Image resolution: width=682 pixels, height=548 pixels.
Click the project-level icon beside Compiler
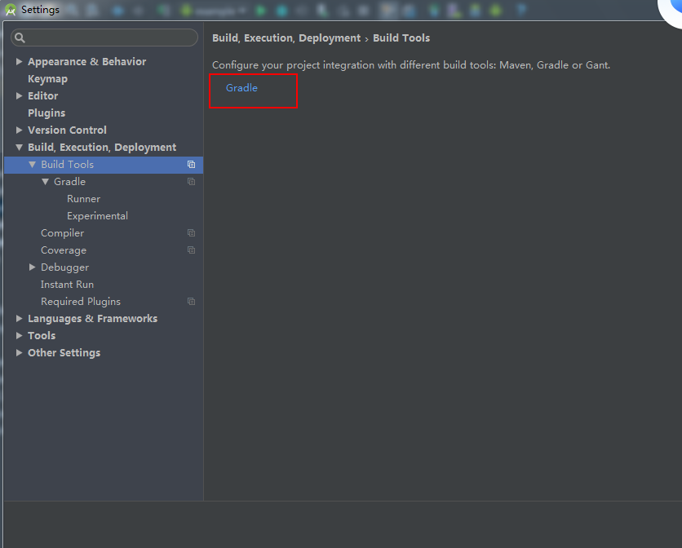click(191, 232)
